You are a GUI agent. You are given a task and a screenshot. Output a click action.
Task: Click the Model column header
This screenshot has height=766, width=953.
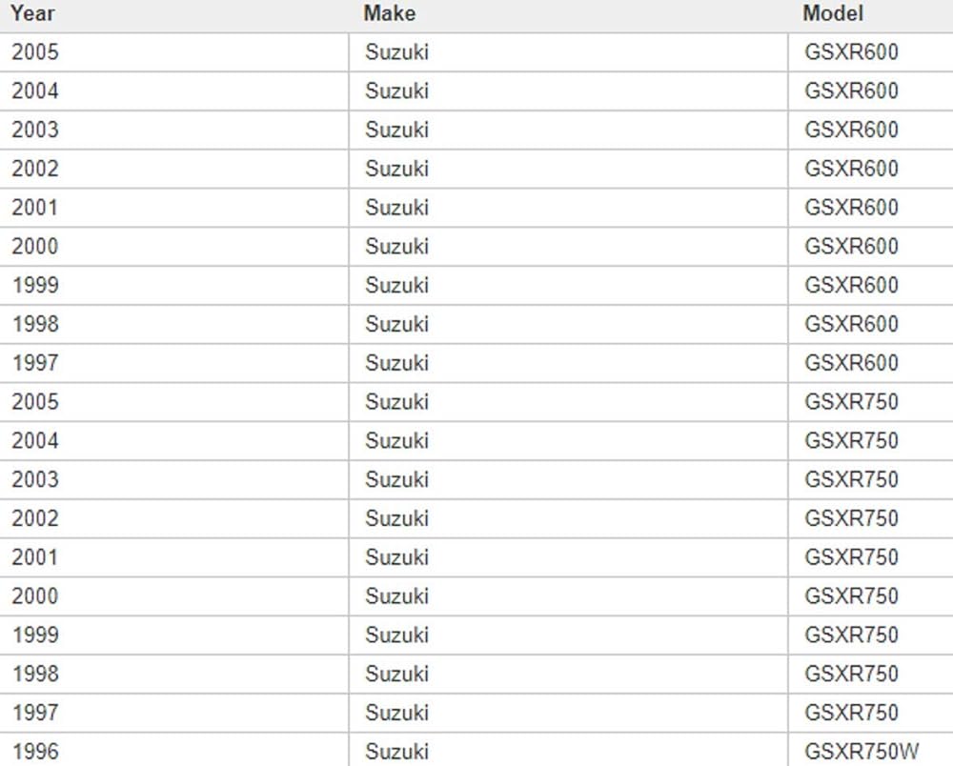pyautogui.click(x=833, y=13)
